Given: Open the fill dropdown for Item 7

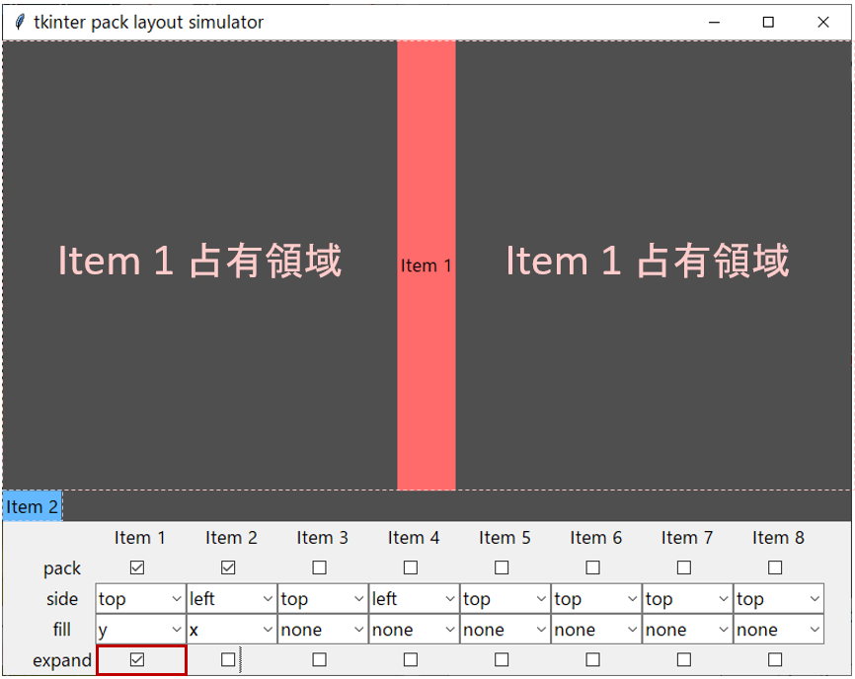Looking at the screenshot, I should click(x=687, y=629).
